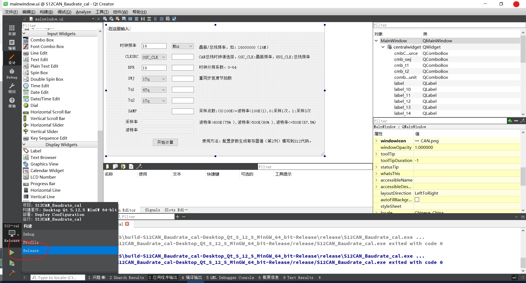526x283 pixels.
Task: Open the SWJ 1Tq combo box
Action: 154,79
